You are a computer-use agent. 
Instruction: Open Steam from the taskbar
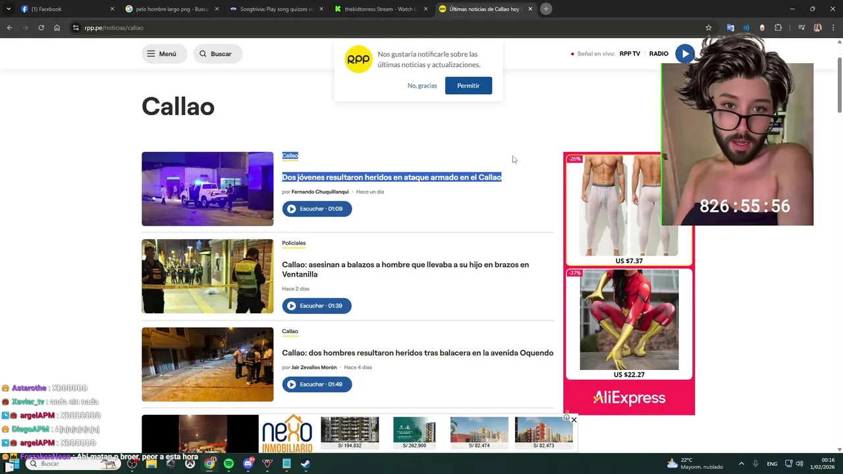306,463
